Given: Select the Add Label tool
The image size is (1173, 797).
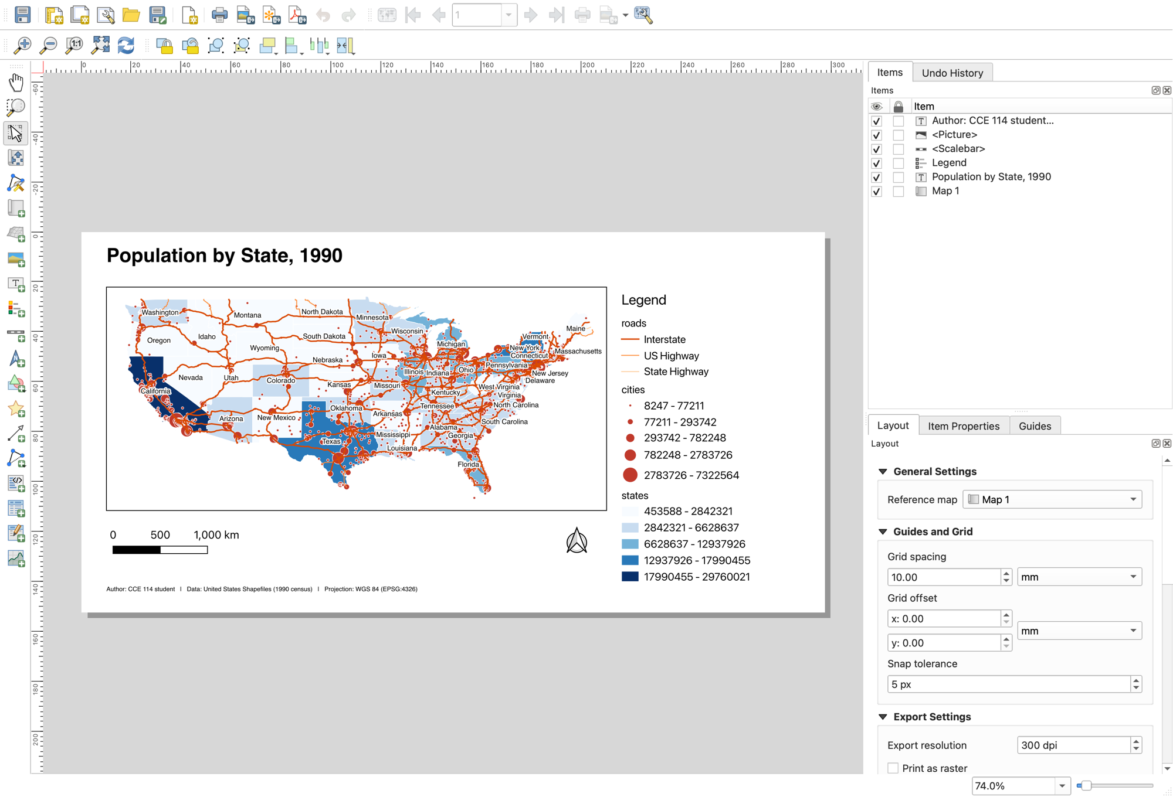Looking at the screenshot, I should (x=16, y=284).
